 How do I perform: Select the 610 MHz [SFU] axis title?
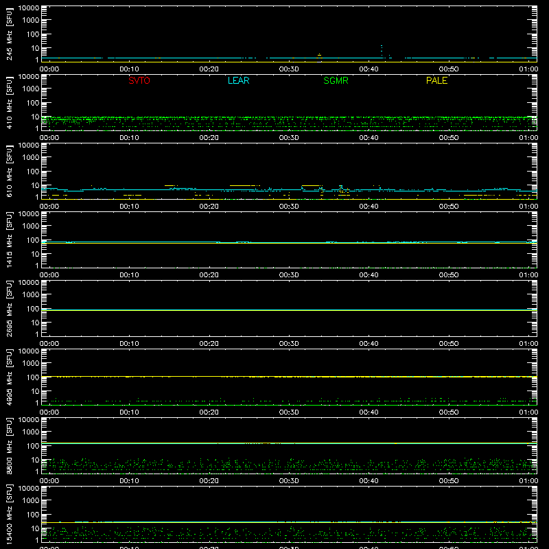click(x=9, y=171)
